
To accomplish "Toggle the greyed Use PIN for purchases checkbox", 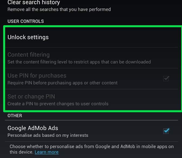I will [166, 79].
